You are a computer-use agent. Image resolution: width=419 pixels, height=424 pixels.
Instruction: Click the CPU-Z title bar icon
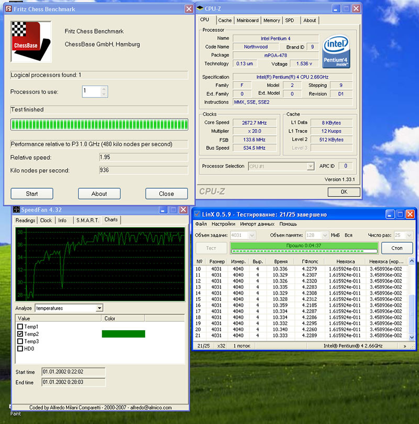(x=200, y=8)
